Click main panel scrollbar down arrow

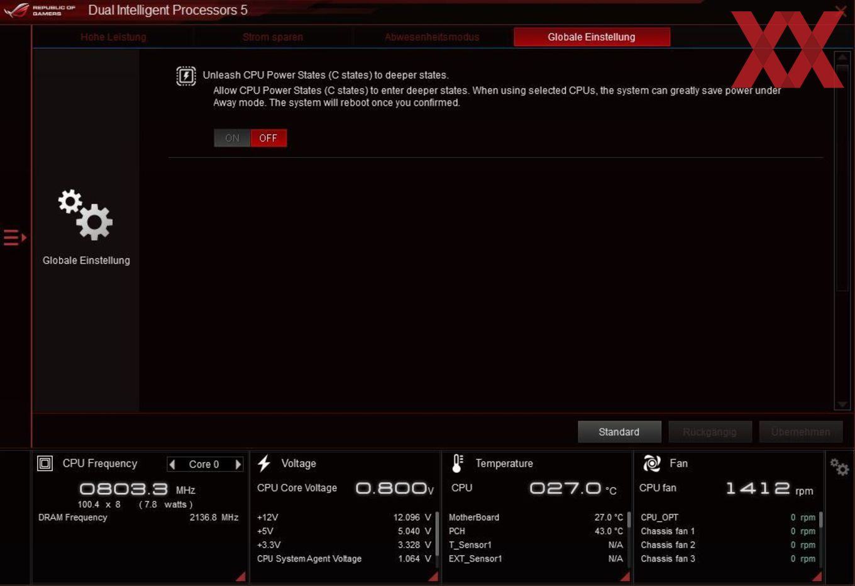click(842, 404)
